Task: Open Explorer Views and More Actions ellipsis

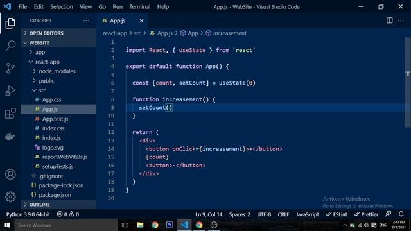Action: (86, 21)
